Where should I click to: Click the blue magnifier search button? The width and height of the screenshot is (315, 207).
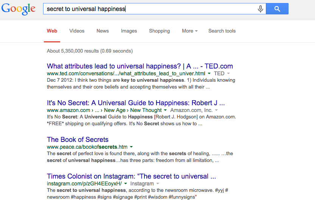[277, 9]
